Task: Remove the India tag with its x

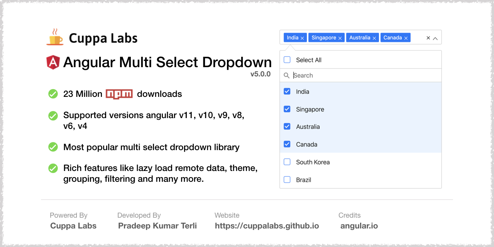Action: 303,37
